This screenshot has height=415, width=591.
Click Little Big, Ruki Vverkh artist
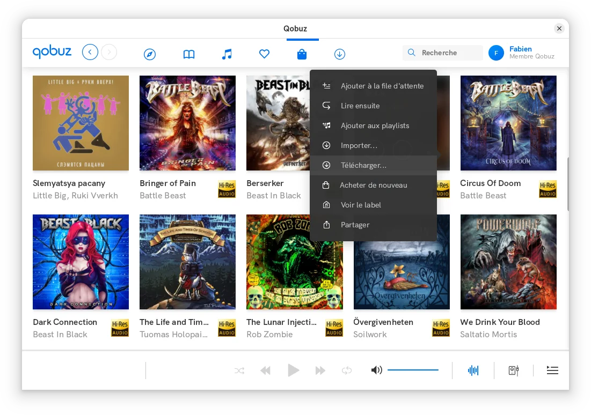tap(75, 196)
